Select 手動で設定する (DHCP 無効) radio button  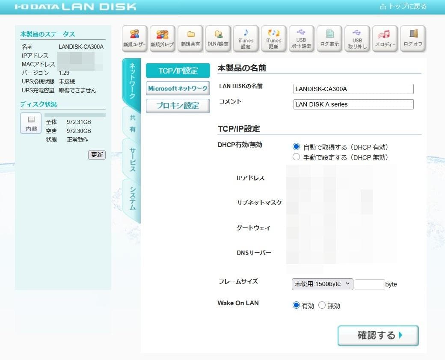(296, 157)
